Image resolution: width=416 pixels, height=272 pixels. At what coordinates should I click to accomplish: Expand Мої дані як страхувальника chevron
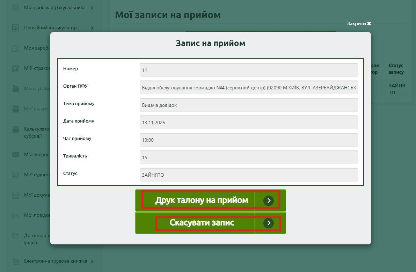pos(92,8)
